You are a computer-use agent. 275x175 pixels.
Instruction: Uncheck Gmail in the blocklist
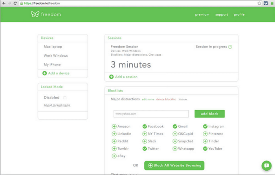tap(175, 126)
